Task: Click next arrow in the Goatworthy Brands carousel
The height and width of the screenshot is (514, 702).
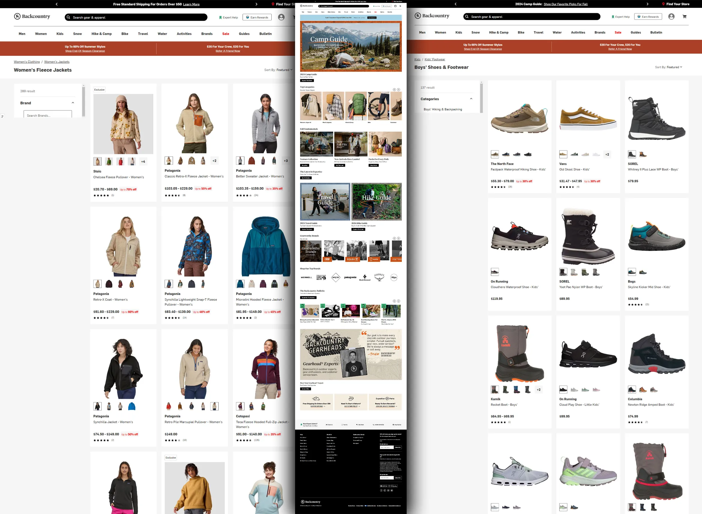Action: 399,238
